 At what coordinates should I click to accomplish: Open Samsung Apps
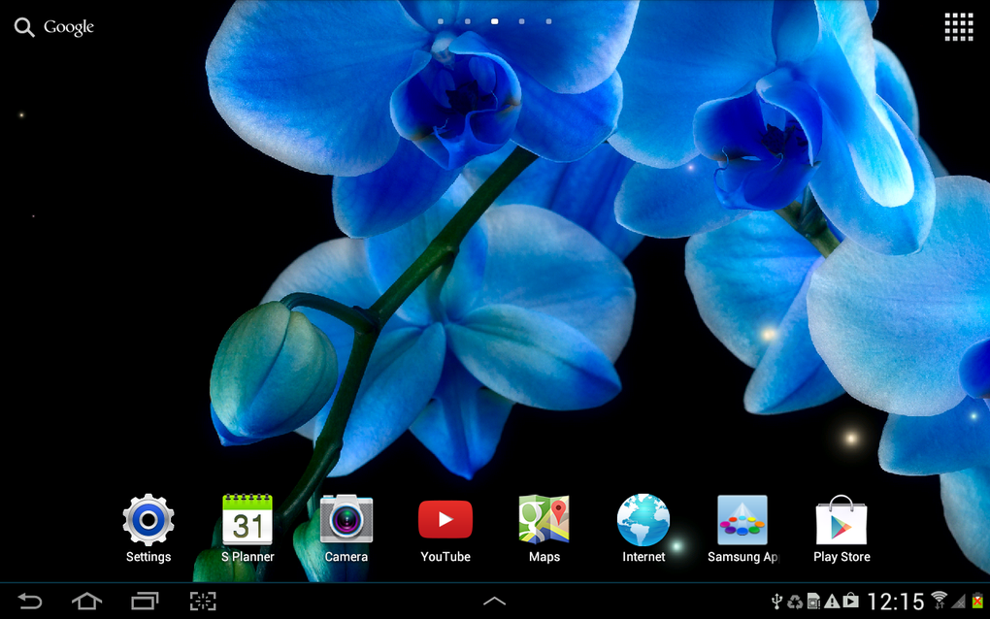click(742, 520)
